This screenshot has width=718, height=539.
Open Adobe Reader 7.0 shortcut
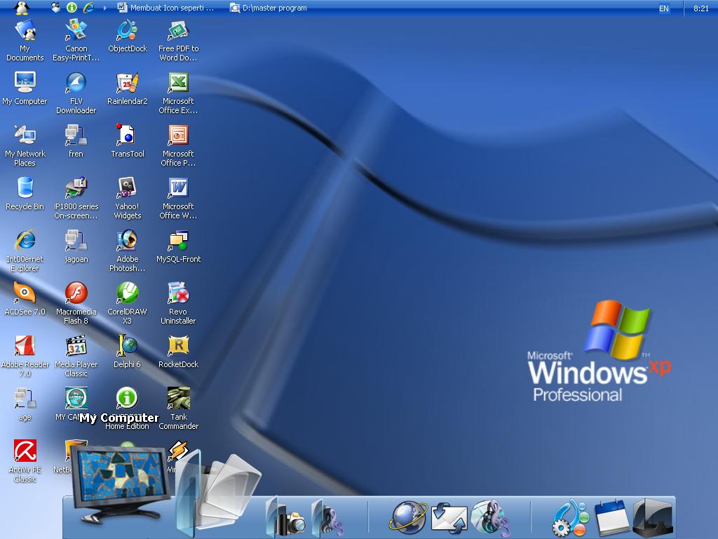click(25, 356)
